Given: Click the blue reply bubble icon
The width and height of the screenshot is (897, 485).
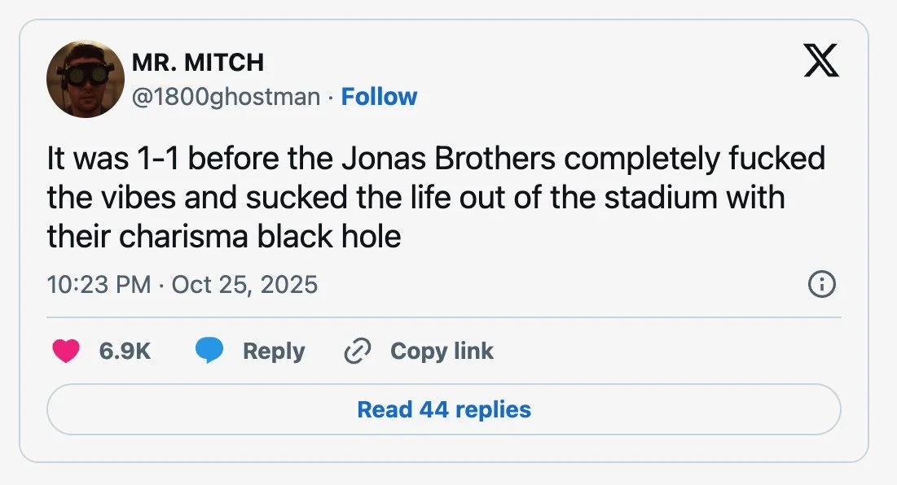Looking at the screenshot, I should tap(209, 351).
